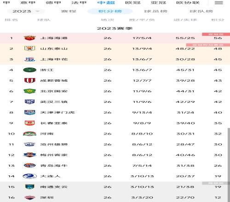
Task: Click record 3/3/20 in 深圳 row
Action: [x=142, y=197]
